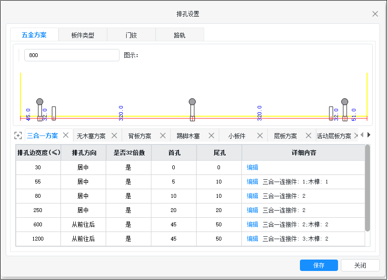The height and width of the screenshot is (280, 388).
Task: Click the 是 cell in 55 row
Action: pos(128,182)
